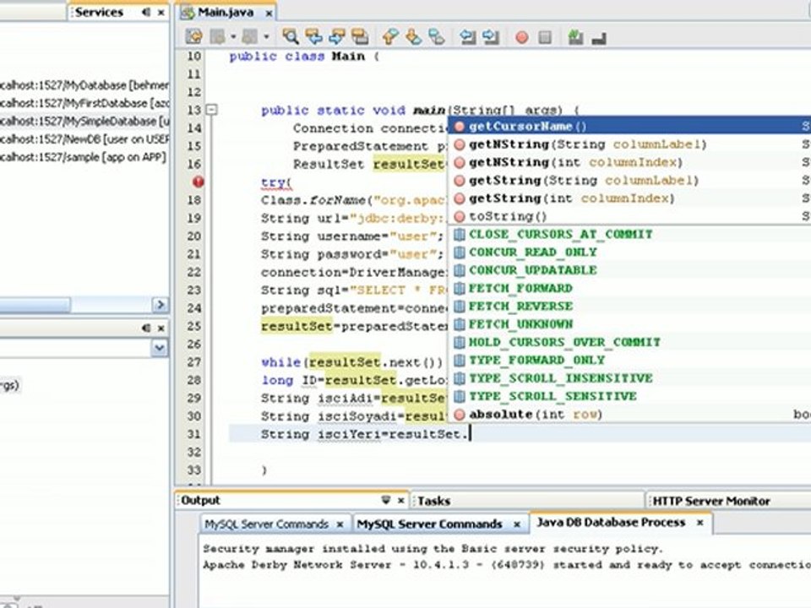Close the Main.java tab
Viewport: 811px width, 608px height.
269,13
